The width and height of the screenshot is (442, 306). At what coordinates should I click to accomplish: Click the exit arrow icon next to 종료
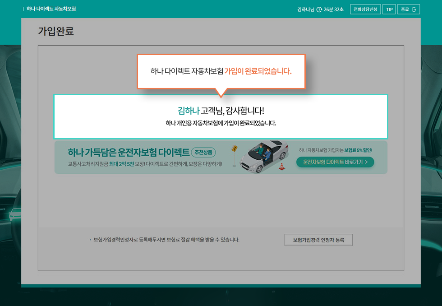click(x=414, y=9)
